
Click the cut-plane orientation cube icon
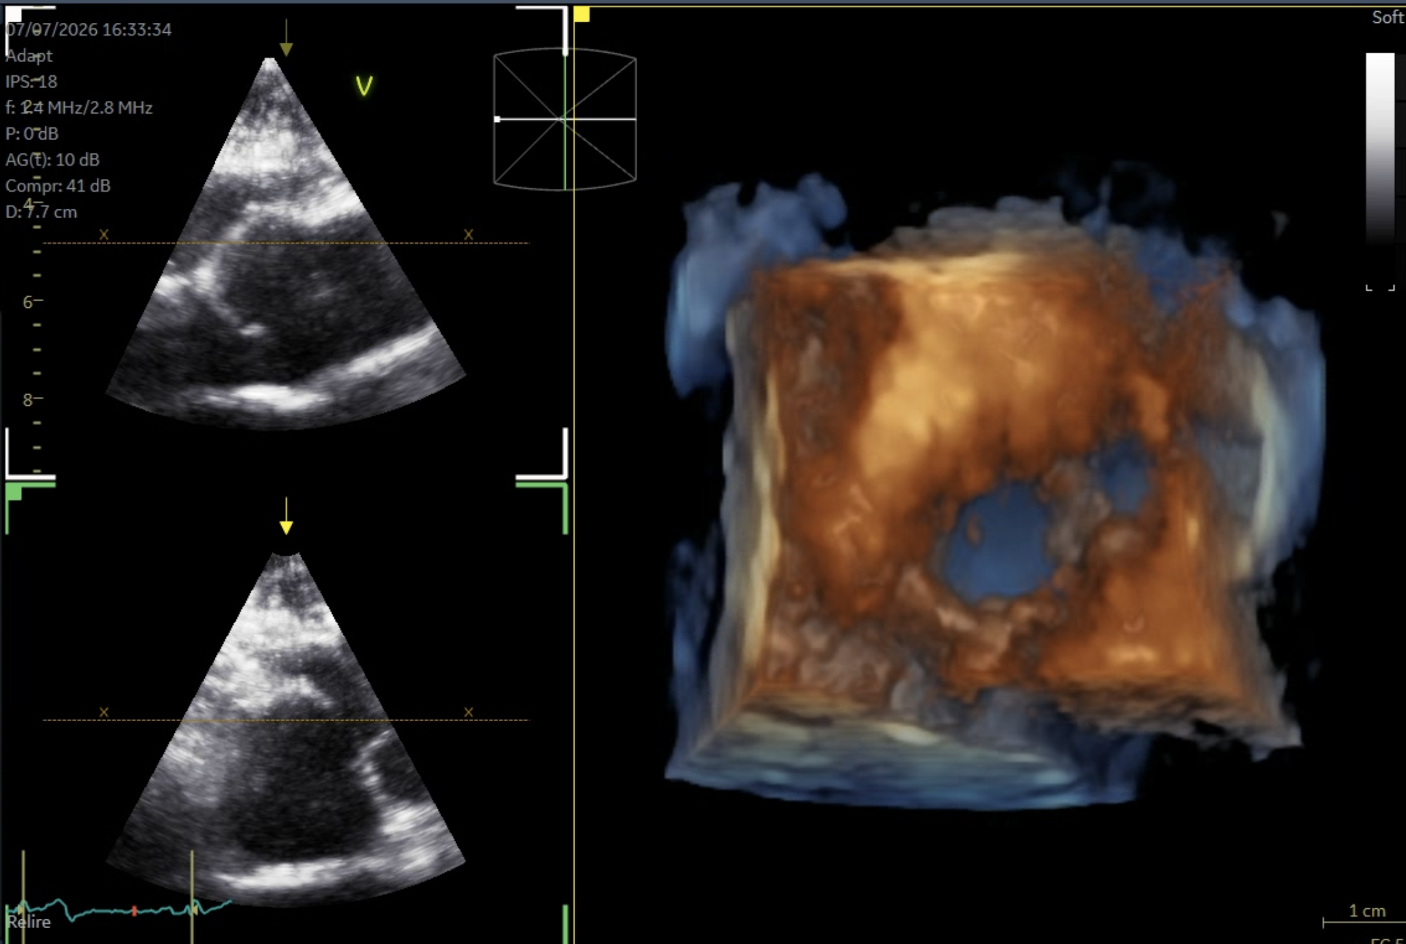565,119
